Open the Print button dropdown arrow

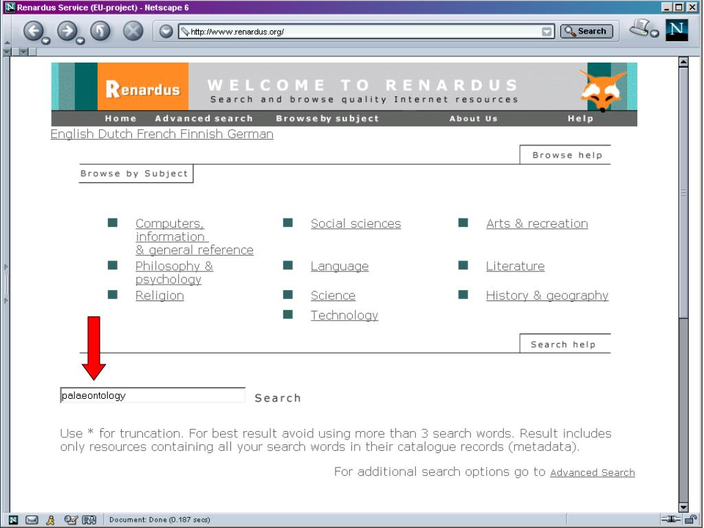click(x=654, y=33)
